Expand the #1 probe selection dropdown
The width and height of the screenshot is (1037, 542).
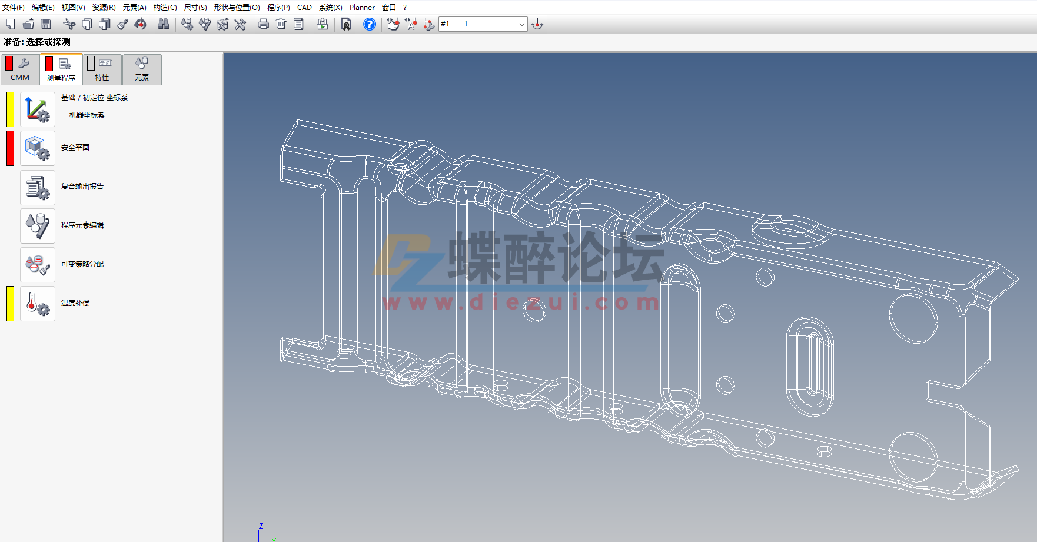[x=521, y=25]
